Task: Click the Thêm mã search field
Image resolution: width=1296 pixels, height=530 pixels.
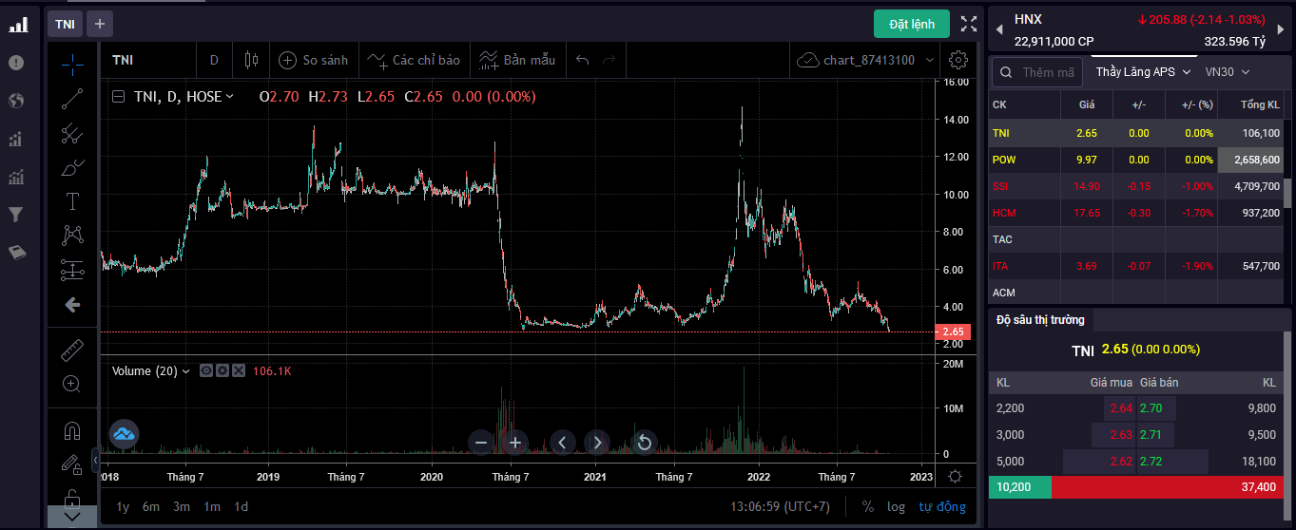Action: coord(1036,72)
